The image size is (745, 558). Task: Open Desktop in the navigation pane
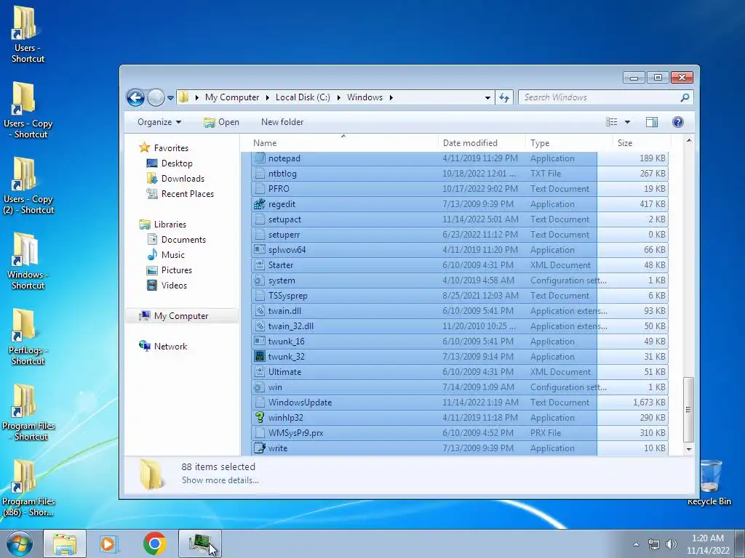[177, 163]
